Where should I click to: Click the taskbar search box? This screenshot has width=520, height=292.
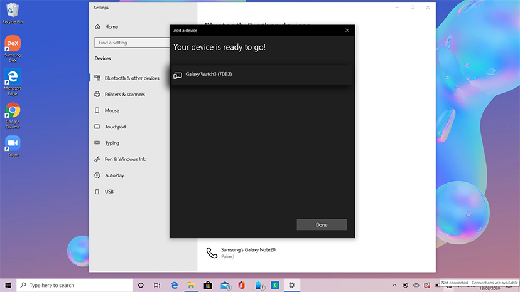coord(75,285)
